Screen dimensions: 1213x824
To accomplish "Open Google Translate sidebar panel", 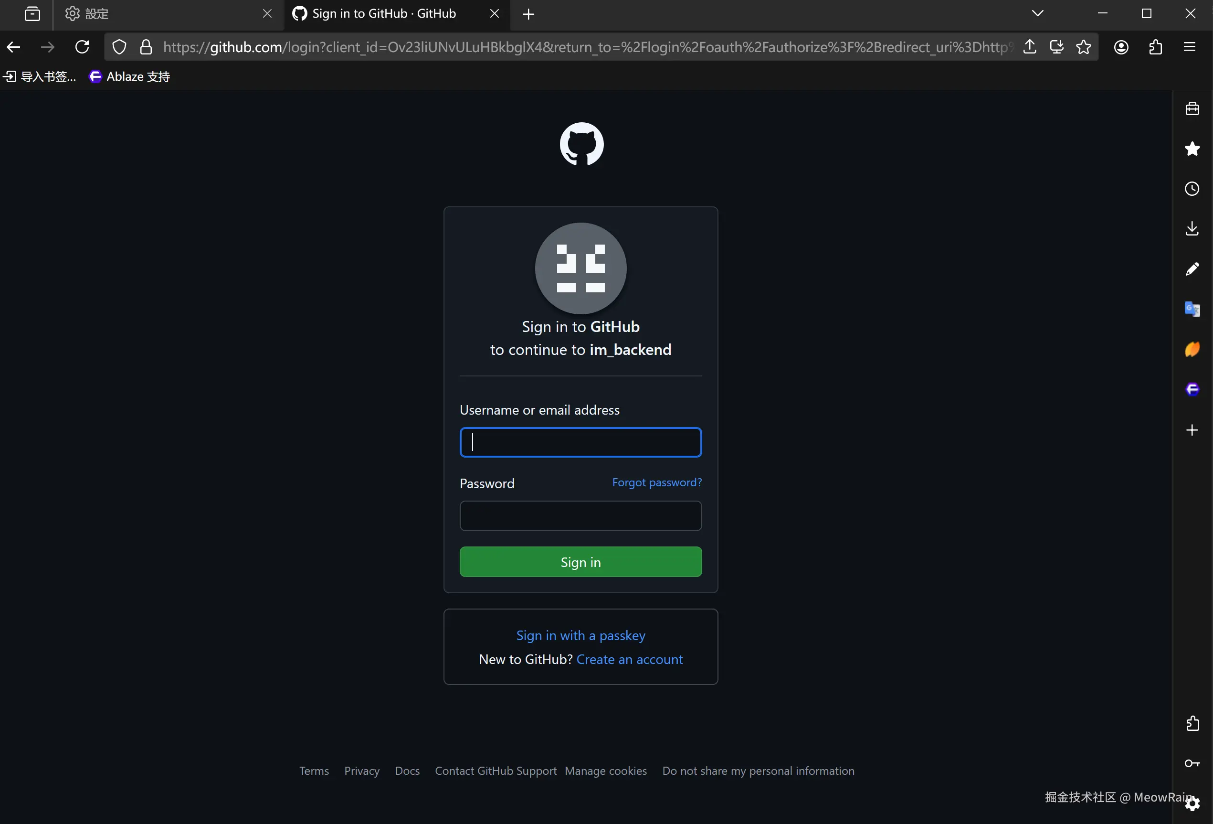I will (1192, 309).
